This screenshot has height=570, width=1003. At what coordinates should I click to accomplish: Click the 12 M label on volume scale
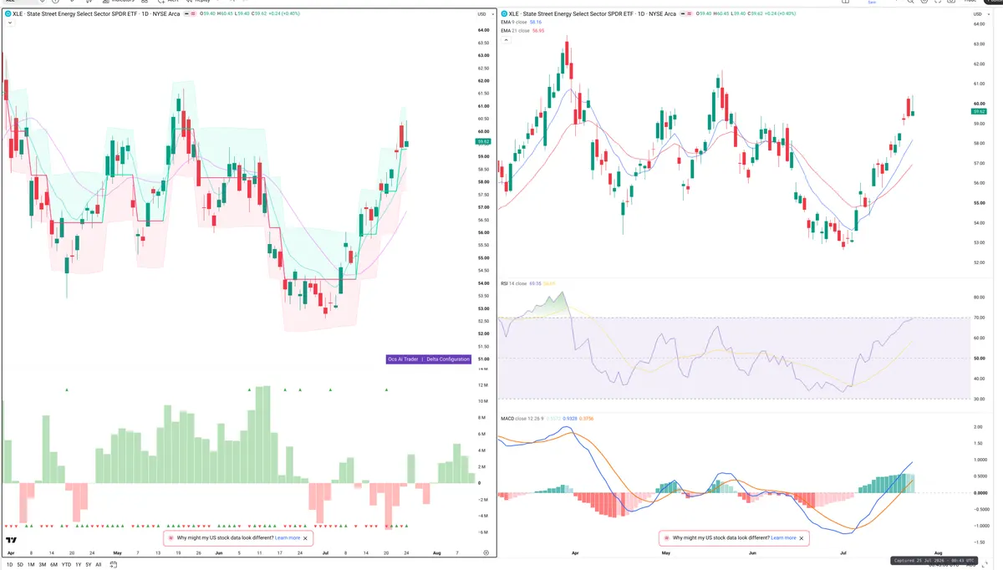(483, 384)
